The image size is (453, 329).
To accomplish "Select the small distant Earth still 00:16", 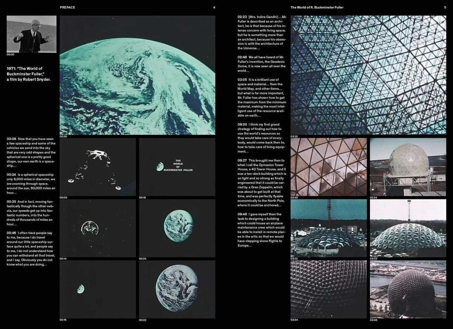I will pyautogui.click(x=98, y=289).
